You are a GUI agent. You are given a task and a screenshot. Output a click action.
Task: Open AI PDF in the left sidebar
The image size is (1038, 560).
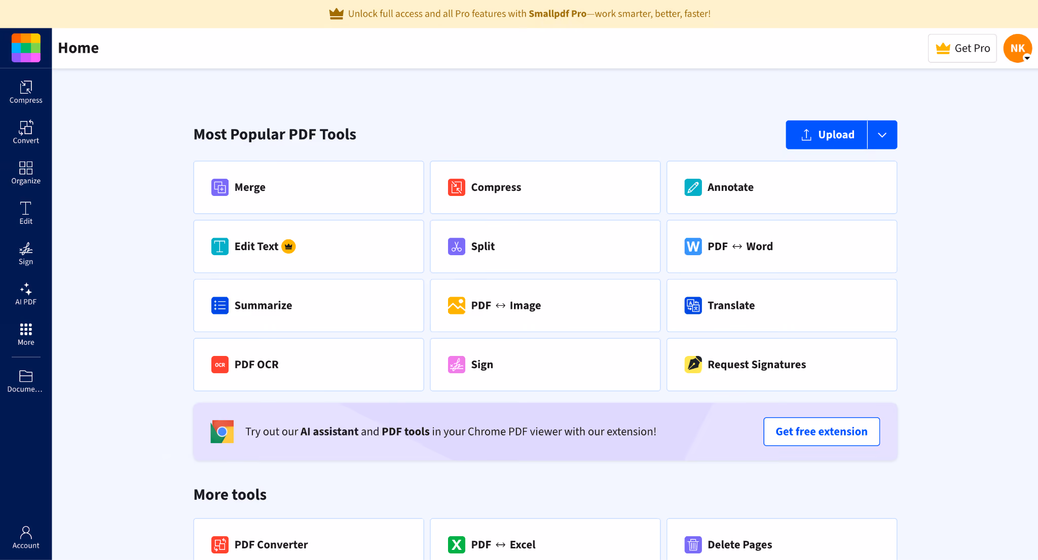tap(26, 294)
